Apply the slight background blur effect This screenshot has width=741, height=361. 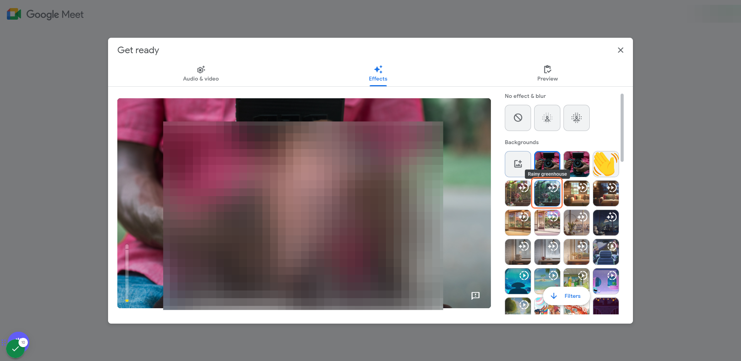point(547,118)
